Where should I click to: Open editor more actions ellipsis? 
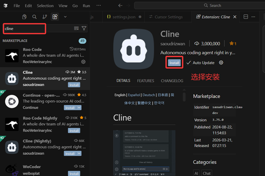[253, 17]
